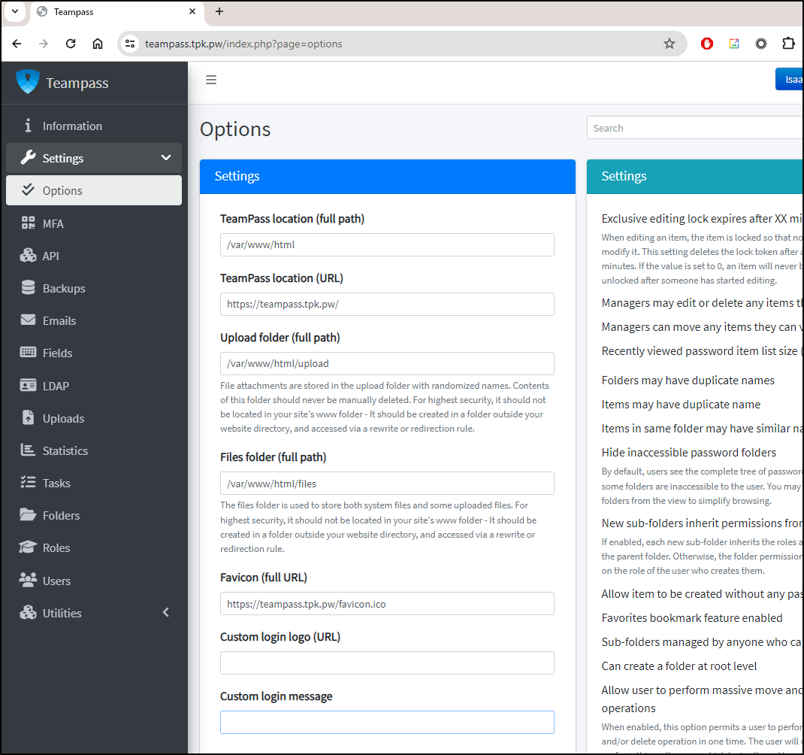
Task: Click 'Hide inaccessible password folders' text
Action: pos(688,452)
